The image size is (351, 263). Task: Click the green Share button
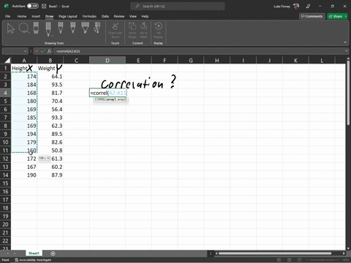pyautogui.click(x=337, y=16)
